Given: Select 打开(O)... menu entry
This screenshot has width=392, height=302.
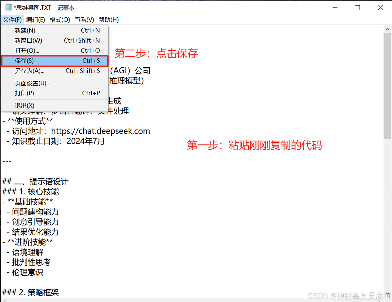Looking at the screenshot, I should click(x=55, y=51).
